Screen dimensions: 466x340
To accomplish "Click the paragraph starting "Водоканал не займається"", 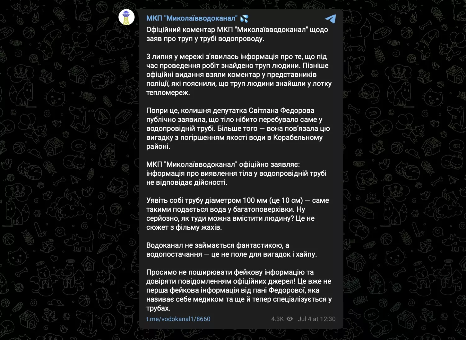I will [x=231, y=250].
